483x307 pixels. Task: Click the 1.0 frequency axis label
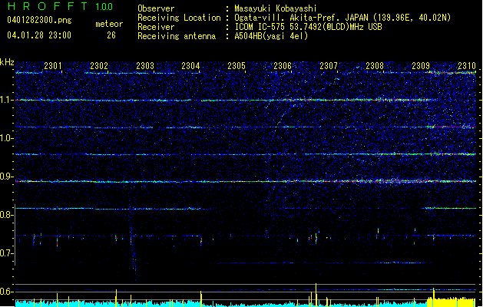[x=7, y=139]
